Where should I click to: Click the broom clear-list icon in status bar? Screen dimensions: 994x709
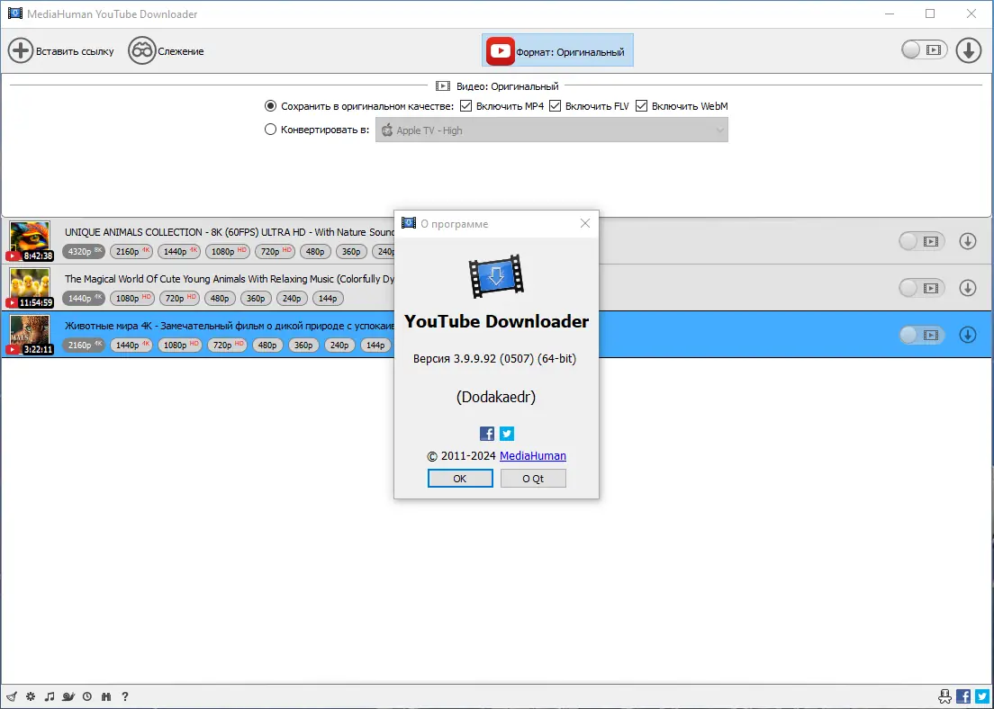click(12, 696)
